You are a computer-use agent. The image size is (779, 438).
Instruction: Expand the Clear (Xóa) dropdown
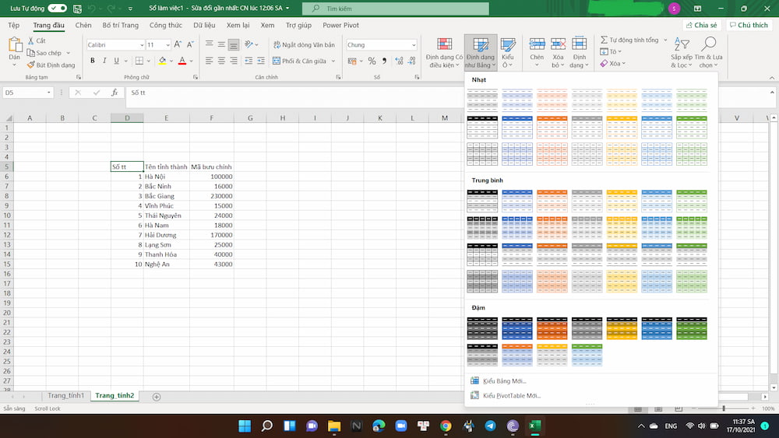pos(623,64)
